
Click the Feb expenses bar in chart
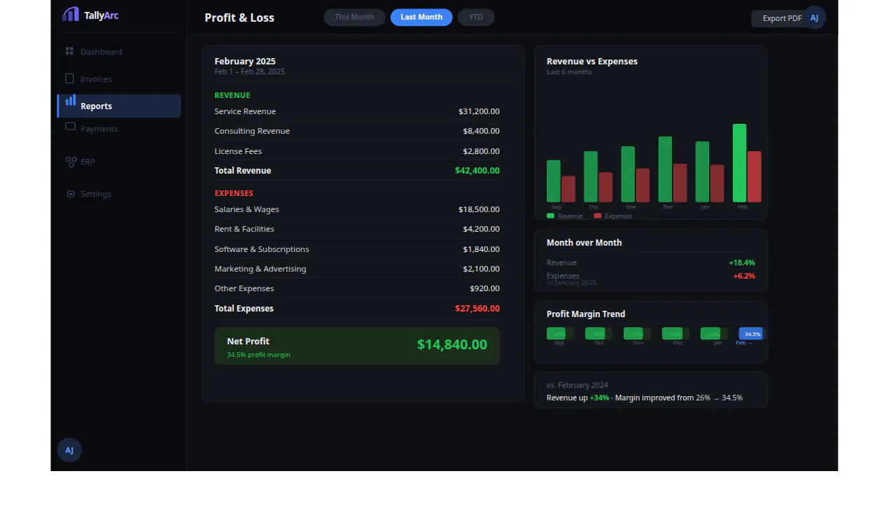click(754, 177)
